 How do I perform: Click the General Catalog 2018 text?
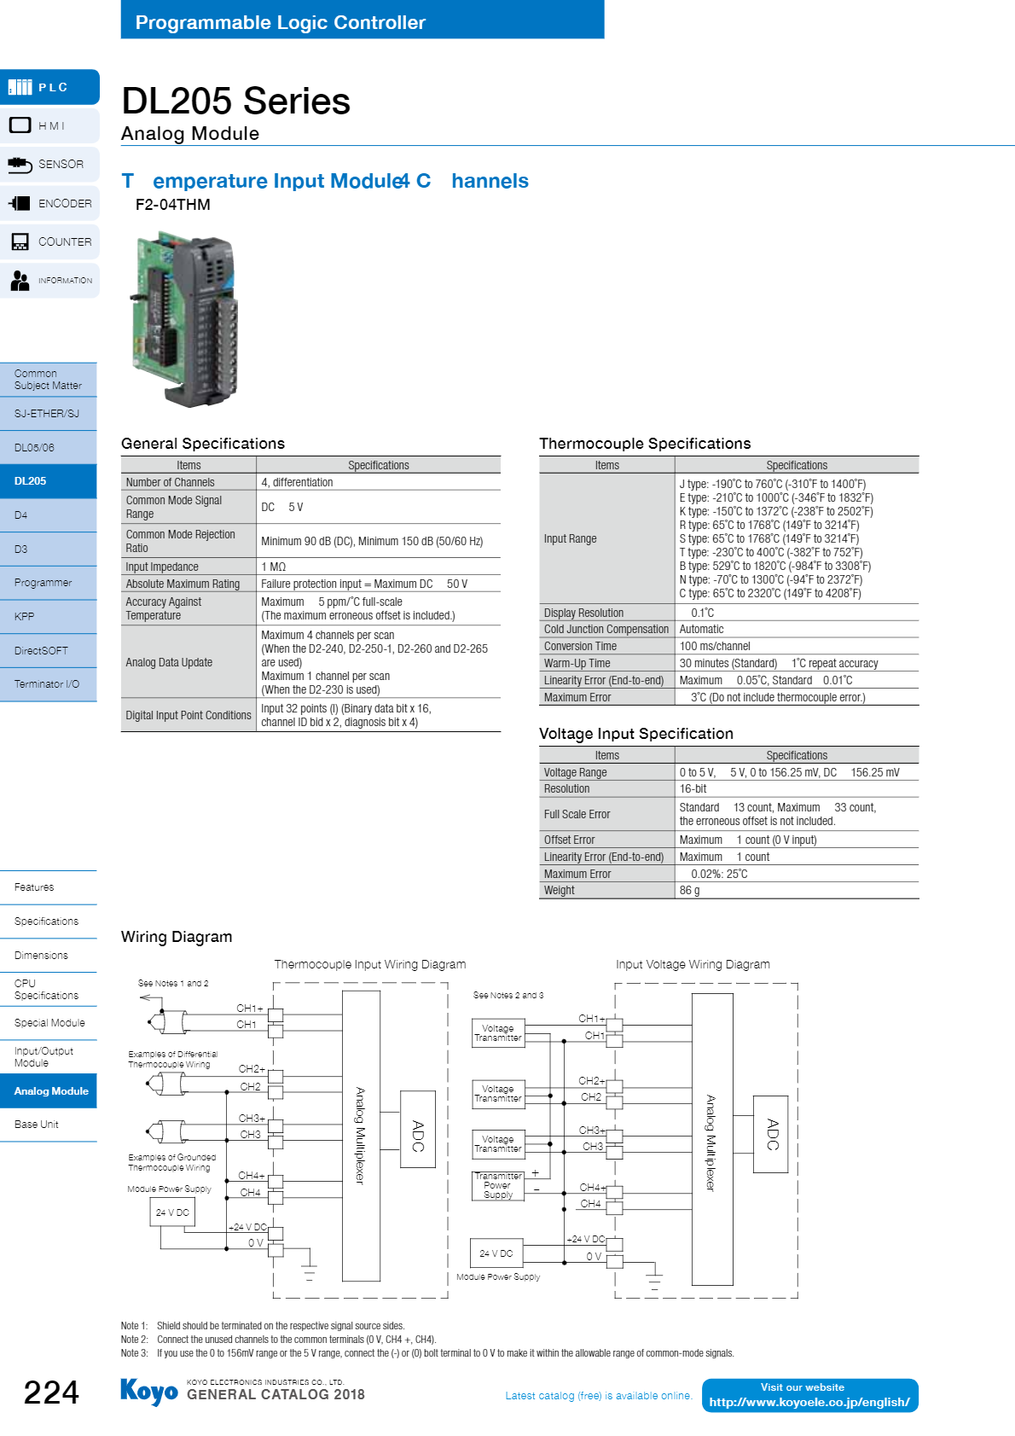(275, 1394)
